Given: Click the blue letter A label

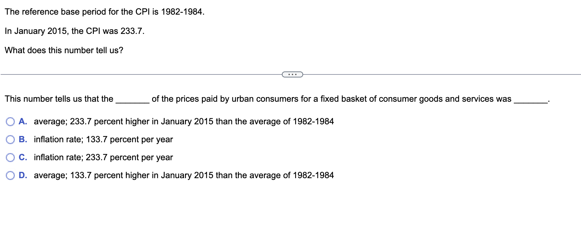Looking at the screenshot, I should click(23, 122).
